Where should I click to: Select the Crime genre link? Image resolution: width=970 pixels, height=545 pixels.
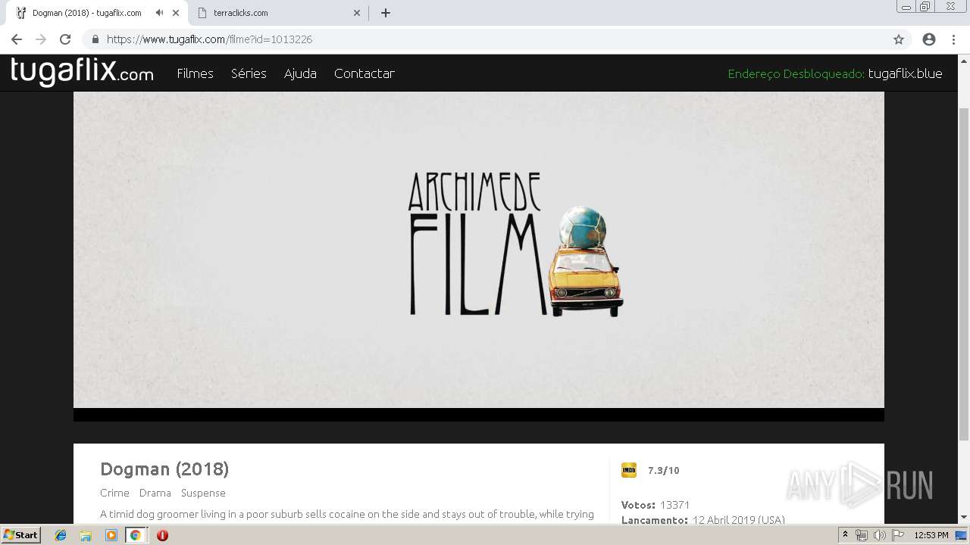(114, 493)
